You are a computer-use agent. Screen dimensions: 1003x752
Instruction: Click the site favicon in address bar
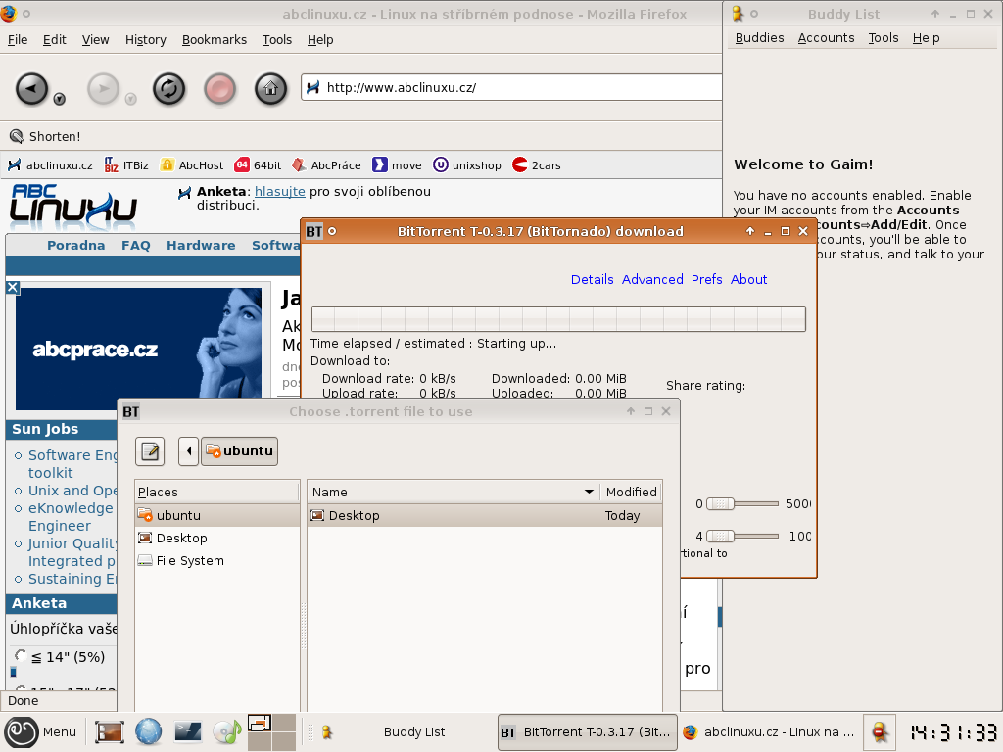point(312,87)
